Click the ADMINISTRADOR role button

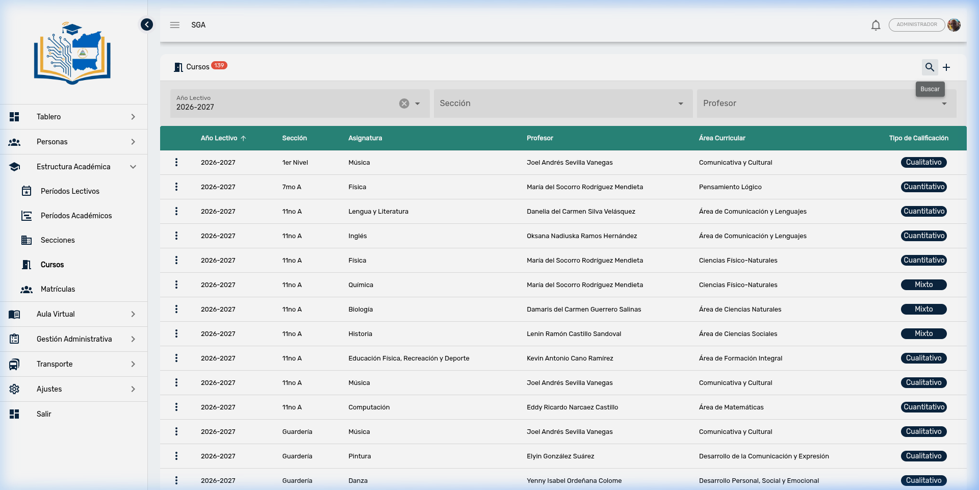click(x=916, y=25)
